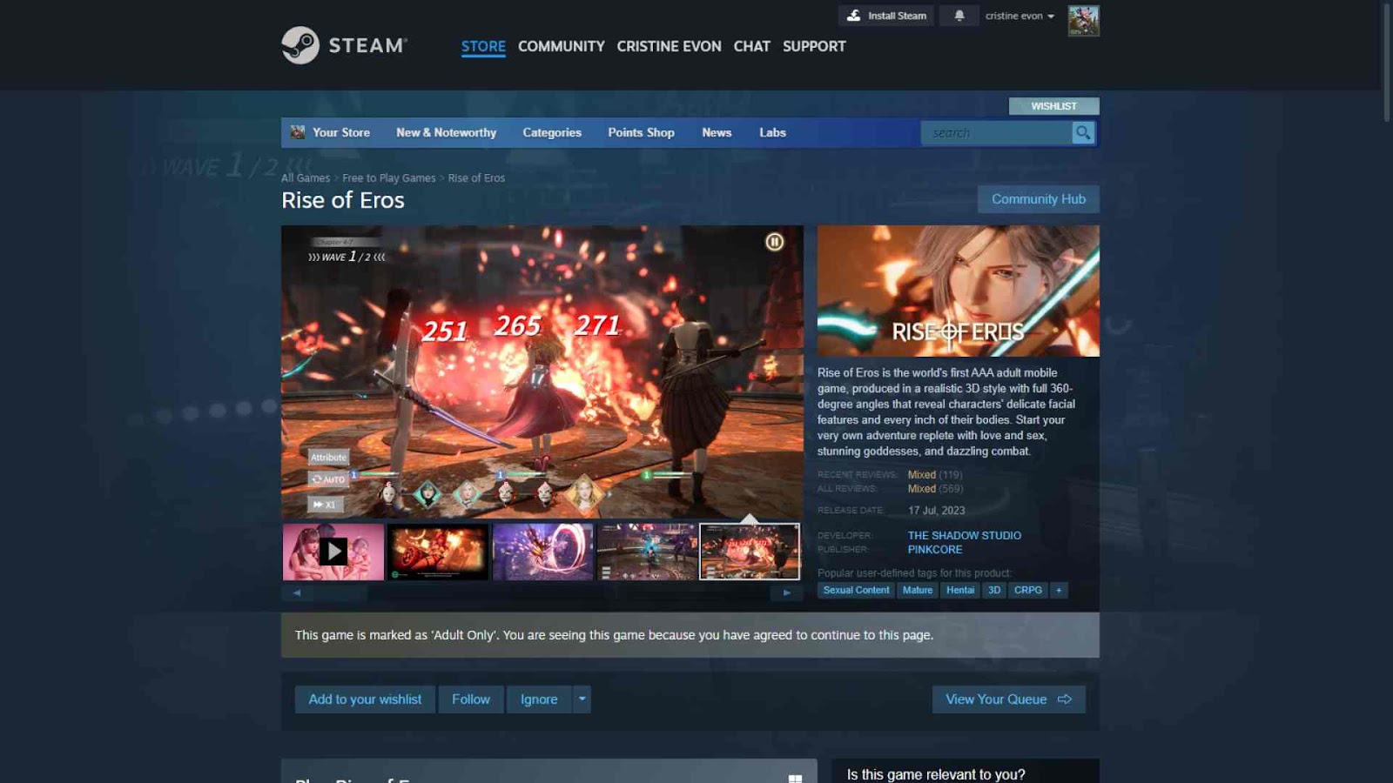Open News tab

(717, 132)
